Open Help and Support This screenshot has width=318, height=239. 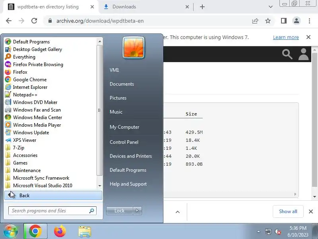[128, 184]
